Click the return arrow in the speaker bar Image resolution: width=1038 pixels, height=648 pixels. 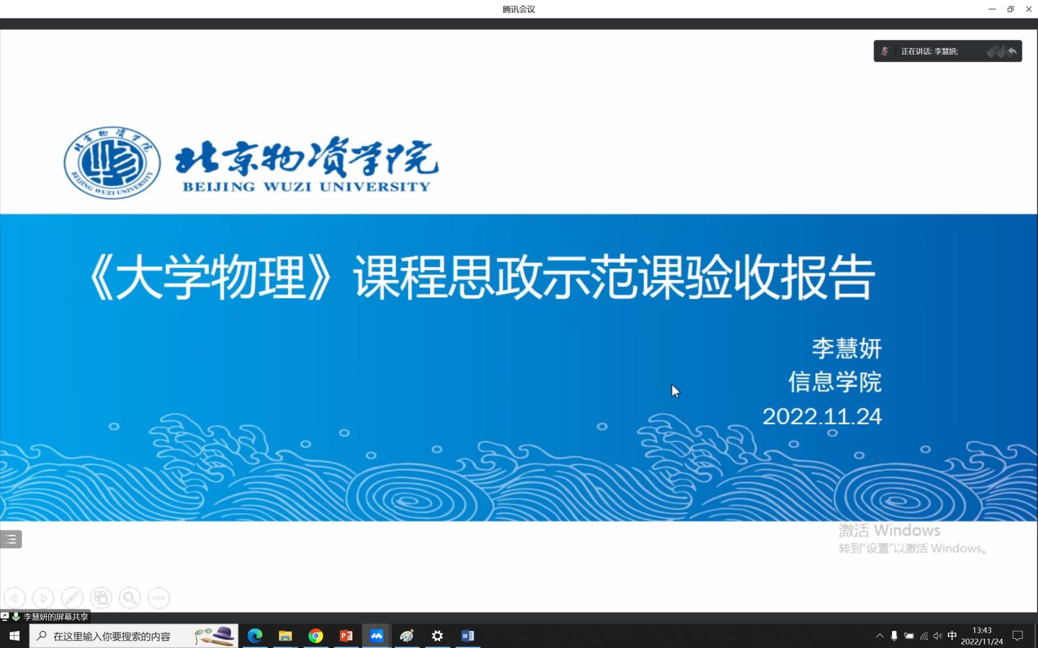pyautogui.click(x=1012, y=51)
